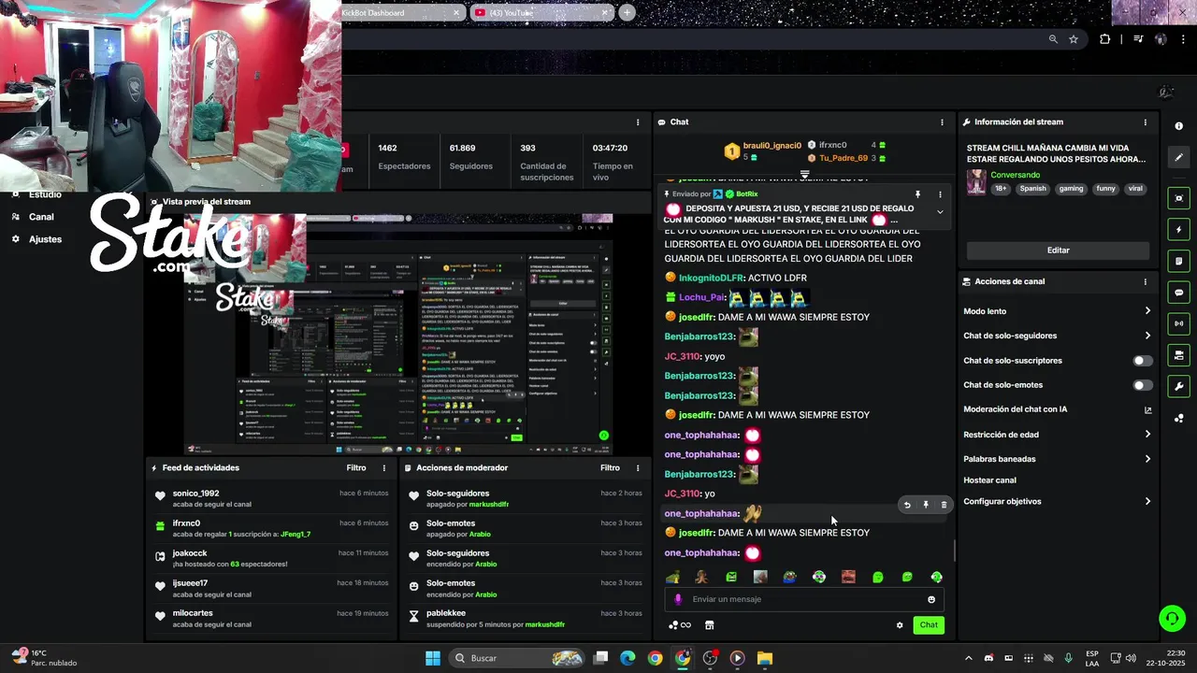1197x673 pixels.
Task: Click Hostear canal option
Action: point(989,480)
